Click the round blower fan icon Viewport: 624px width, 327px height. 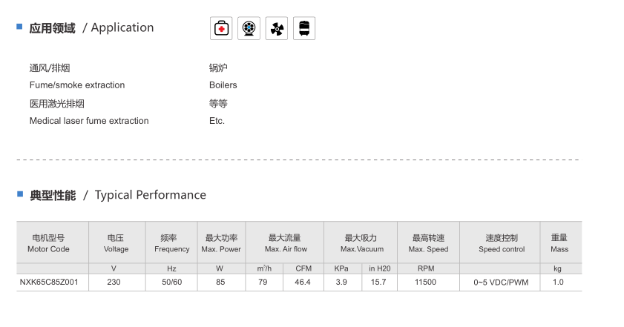coord(249,28)
